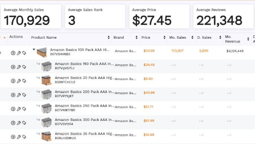
Task: Click the 20 Pack AAA batteries thumbnail
Action: [46, 80]
